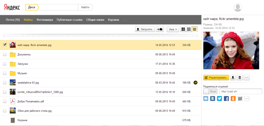Viewport: 264px width, 126px height.
Task: Open the Общие папки section
Action: [x=95, y=20]
